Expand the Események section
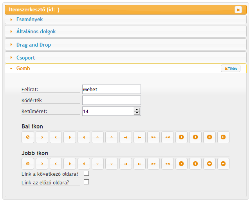Viewport: 251px width, 202px height. (126, 20)
